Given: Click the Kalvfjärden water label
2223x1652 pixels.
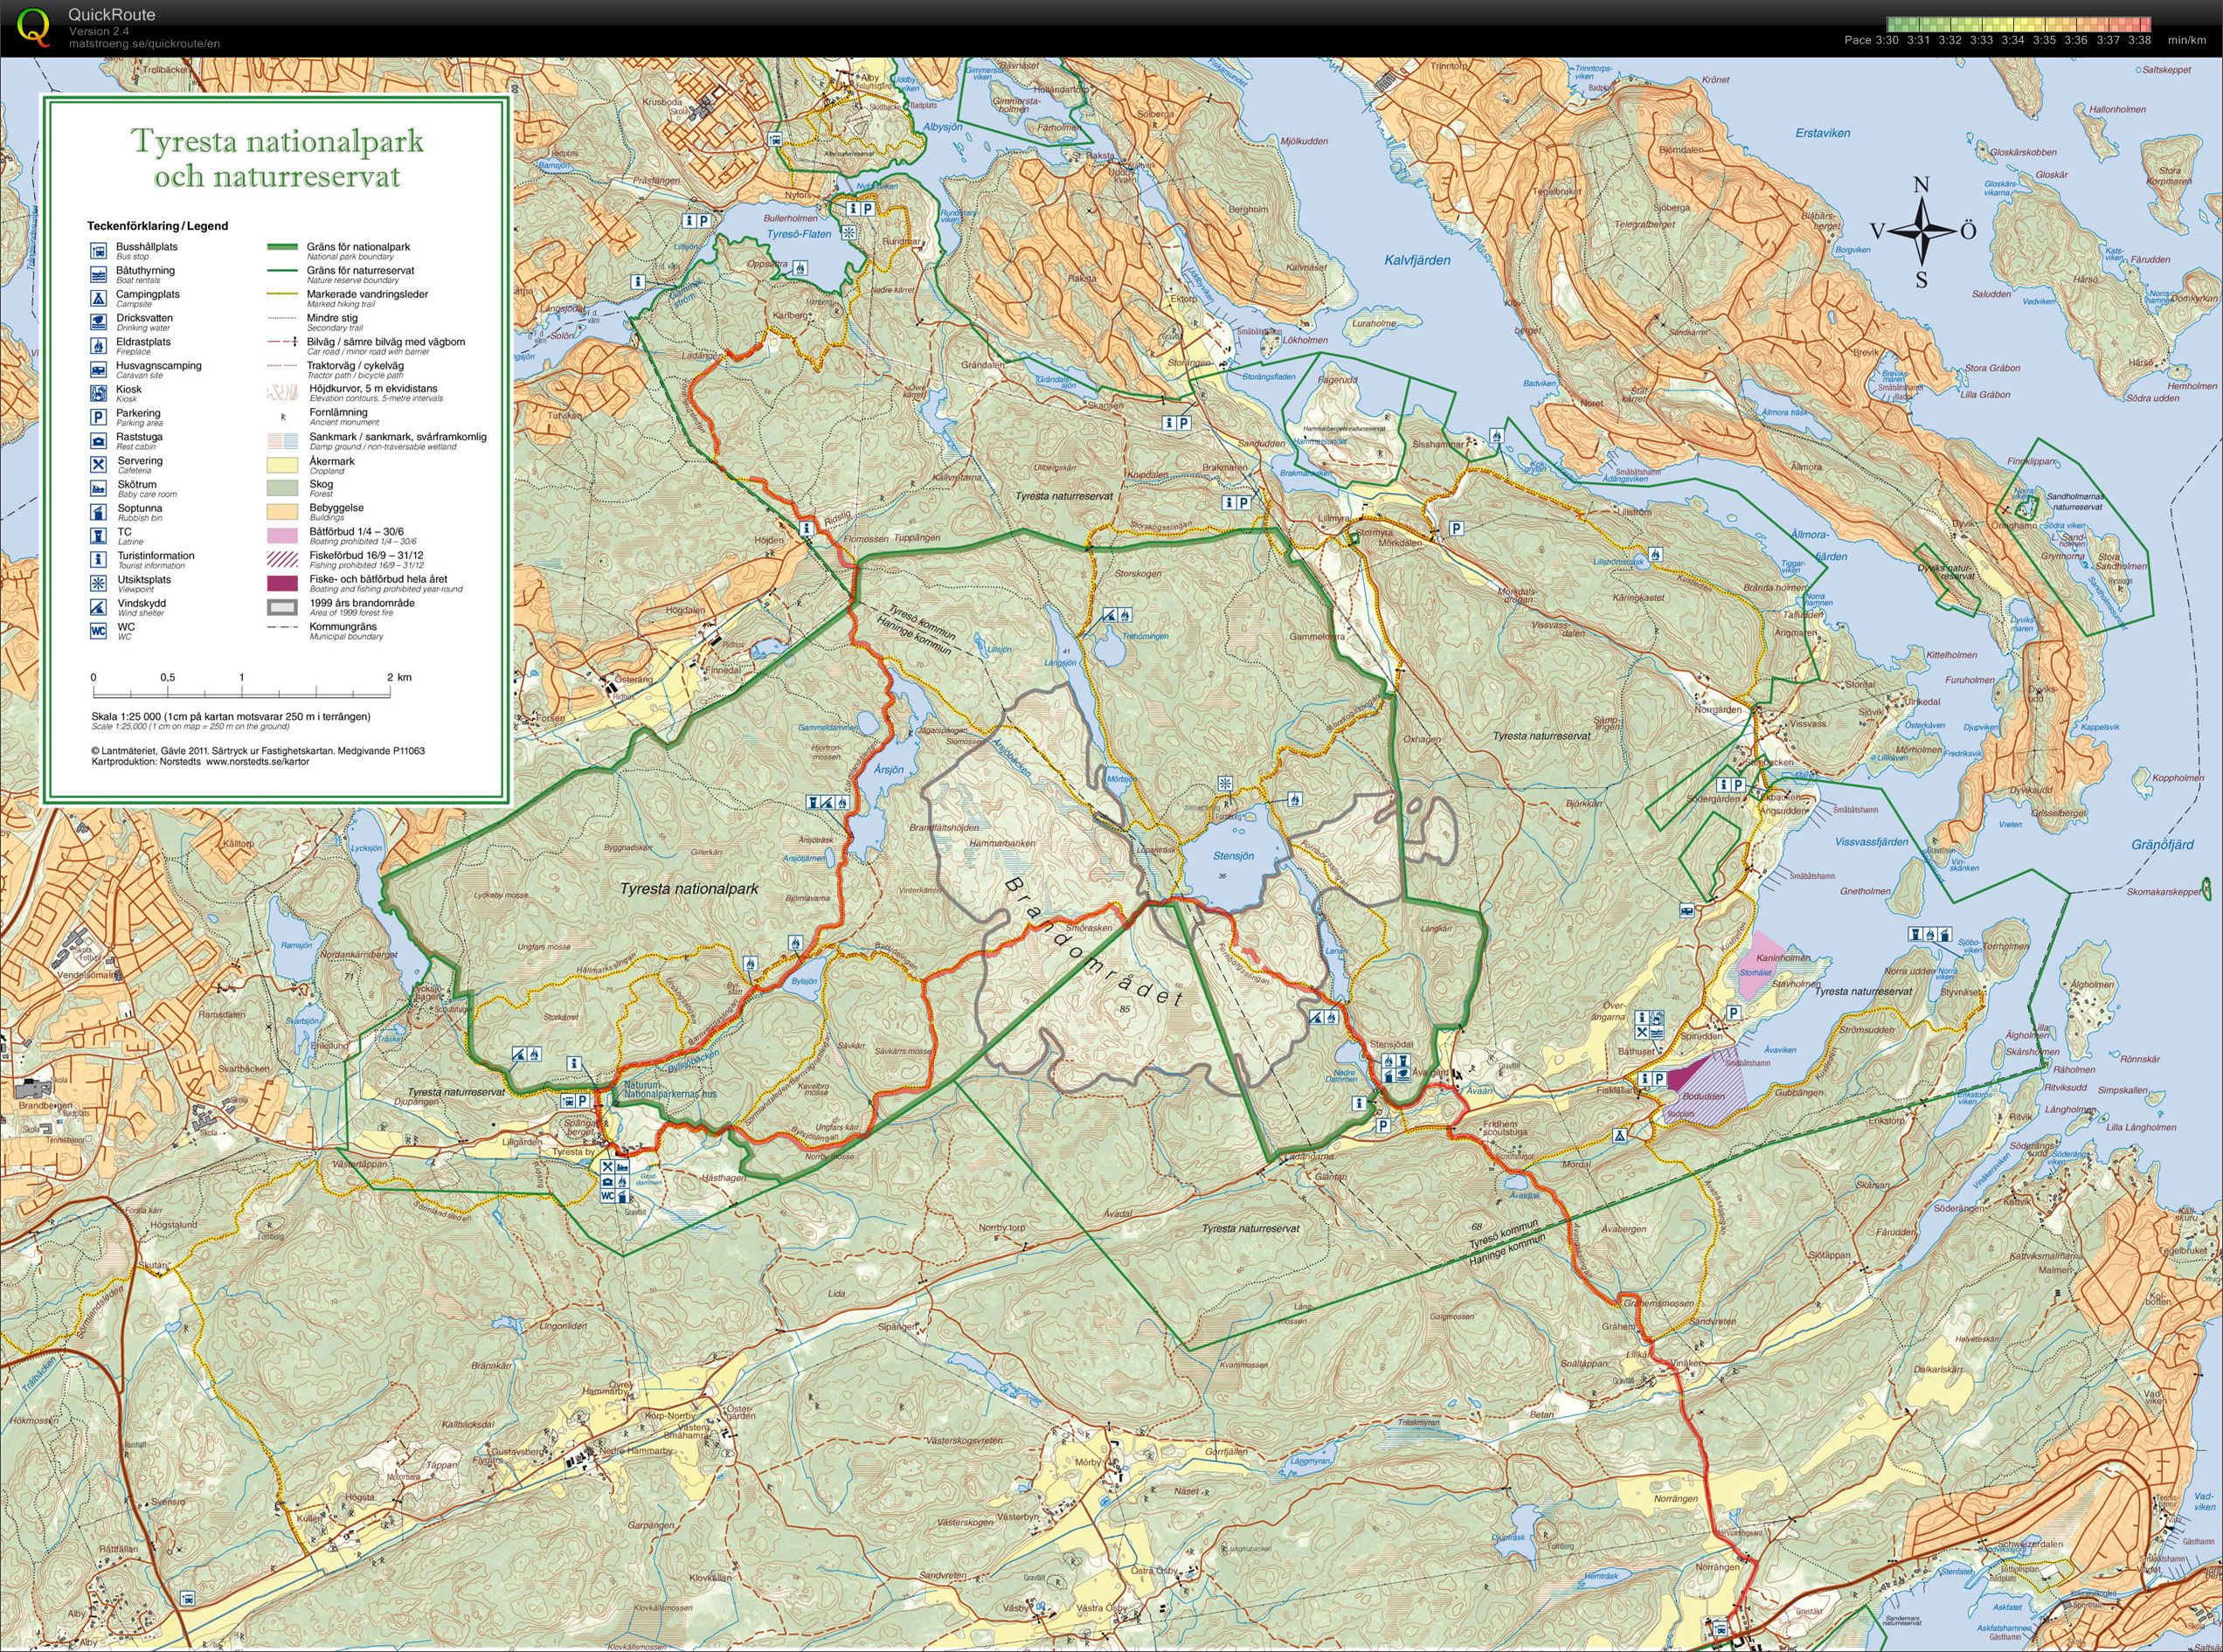Looking at the screenshot, I should 1417,260.
